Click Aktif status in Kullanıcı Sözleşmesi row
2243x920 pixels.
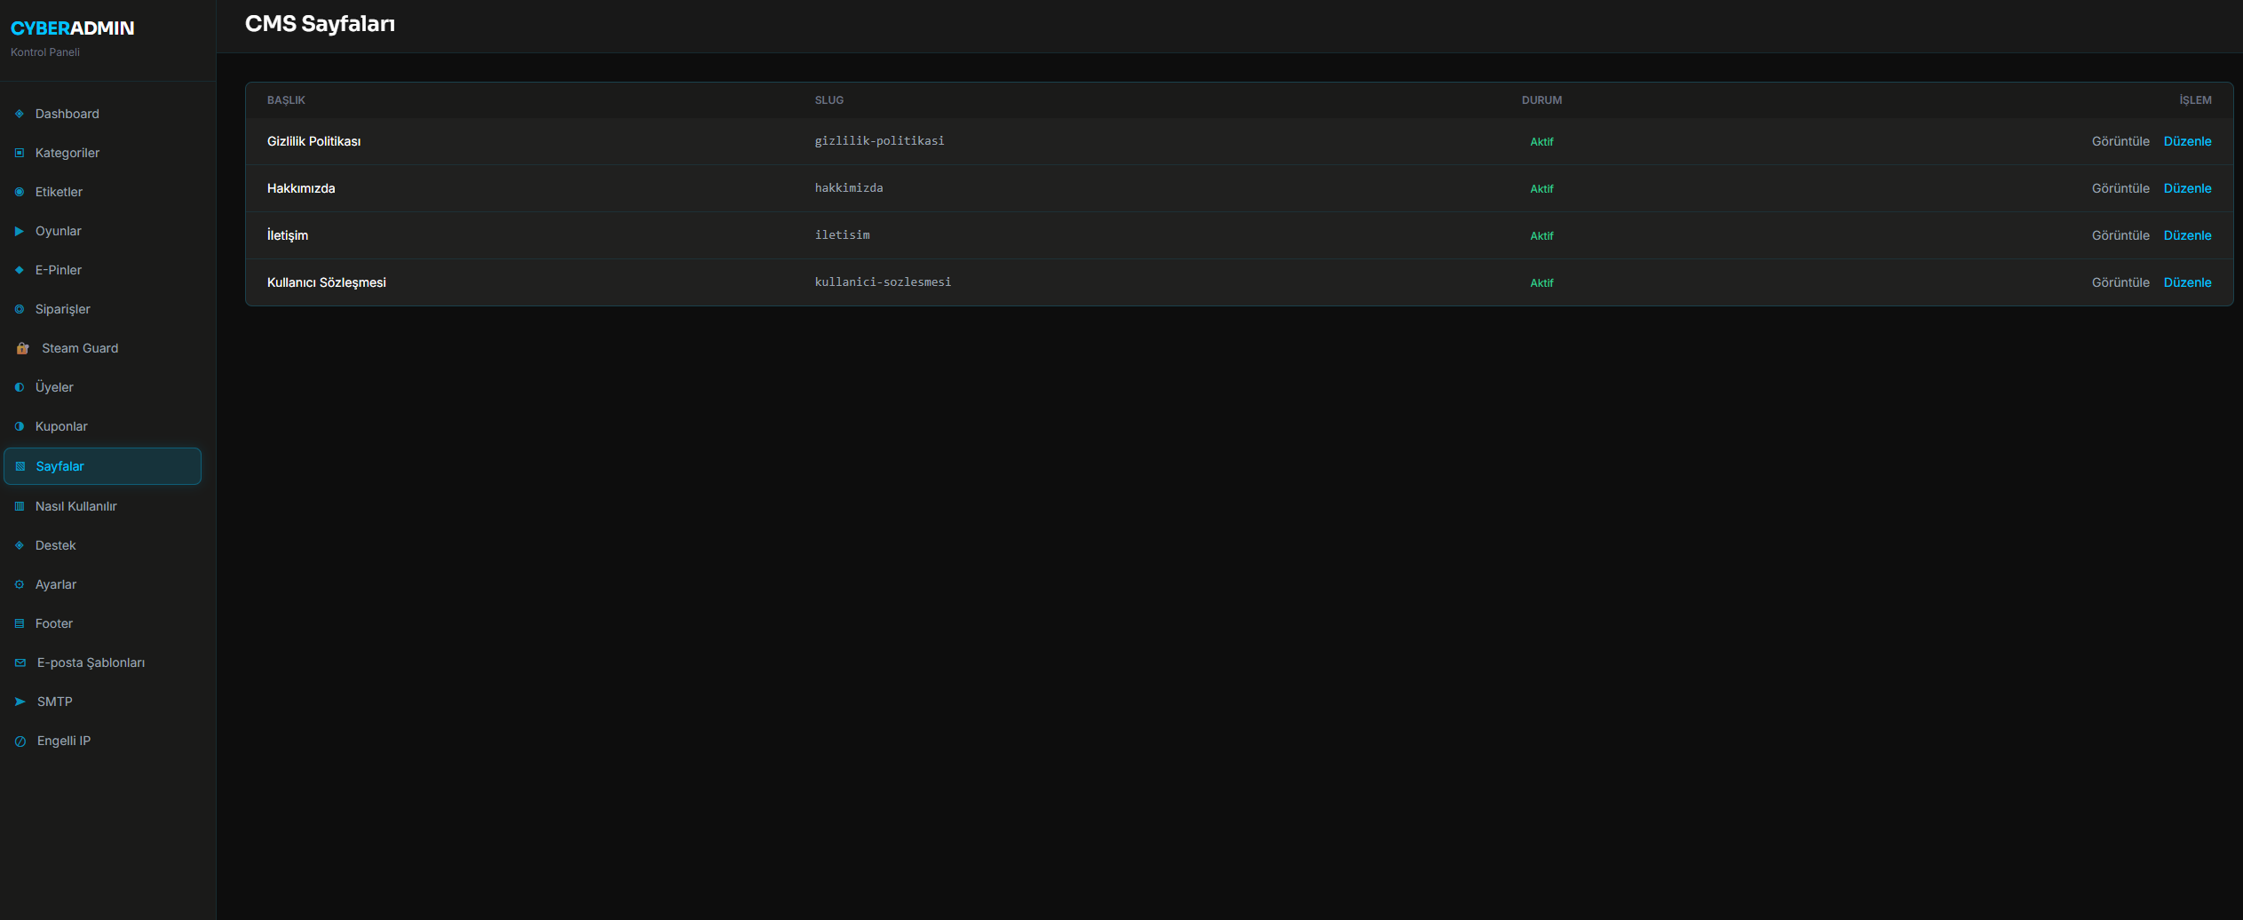[1542, 283]
